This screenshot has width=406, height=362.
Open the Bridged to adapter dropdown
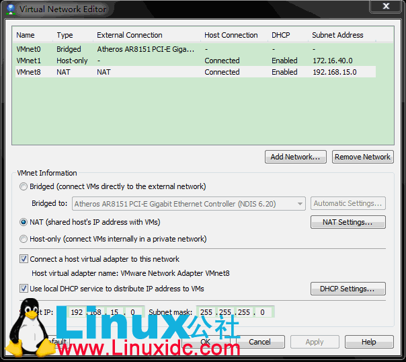coord(189,204)
